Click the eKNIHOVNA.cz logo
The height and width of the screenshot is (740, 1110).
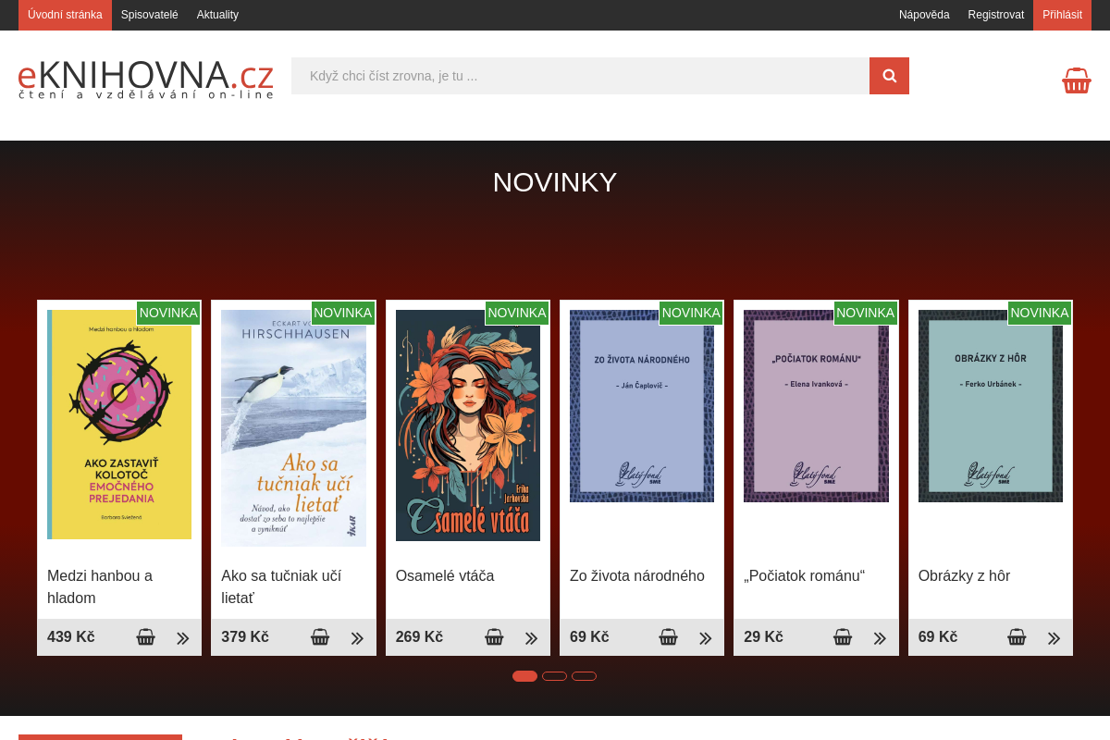coord(146,79)
